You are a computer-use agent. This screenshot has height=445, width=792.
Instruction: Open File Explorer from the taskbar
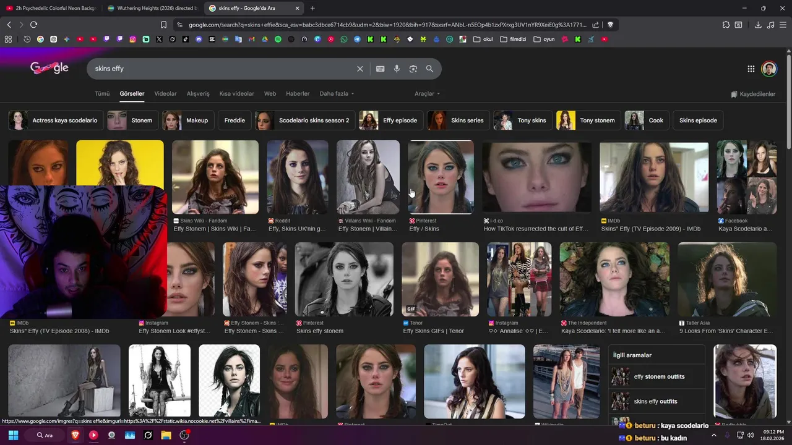pos(166,435)
